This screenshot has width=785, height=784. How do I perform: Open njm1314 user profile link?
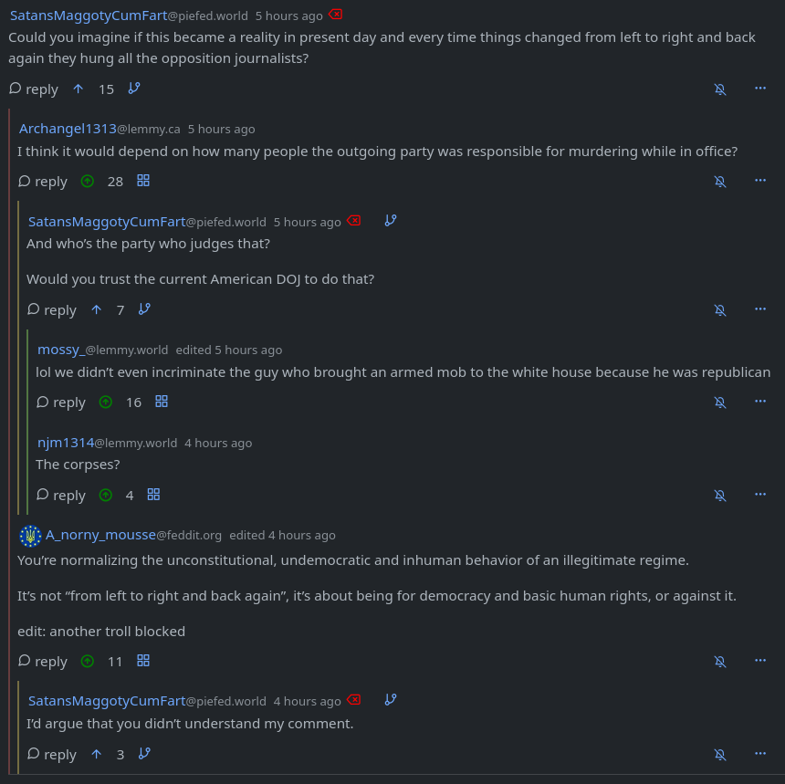pos(66,443)
